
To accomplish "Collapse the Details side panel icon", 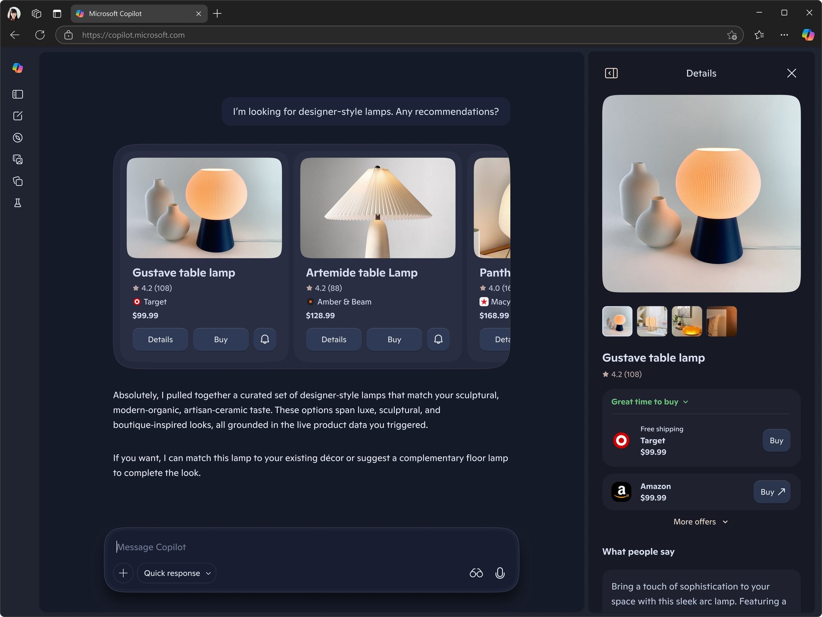I will coord(611,73).
